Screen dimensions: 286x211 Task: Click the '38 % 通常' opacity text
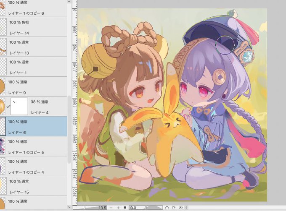tap(40, 102)
